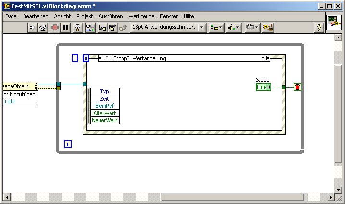345x204 pixels.
Task: Click the brown error tunnel on the loop
Action: [58, 88]
